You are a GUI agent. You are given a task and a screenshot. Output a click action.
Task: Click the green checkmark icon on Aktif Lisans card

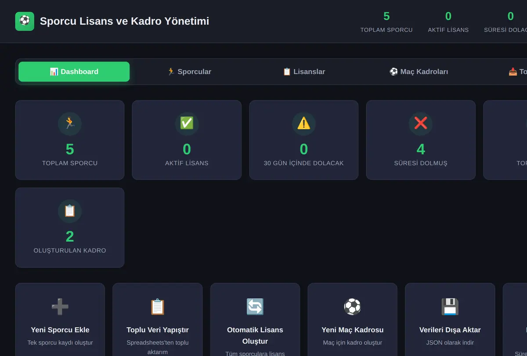click(x=187, y=124)
